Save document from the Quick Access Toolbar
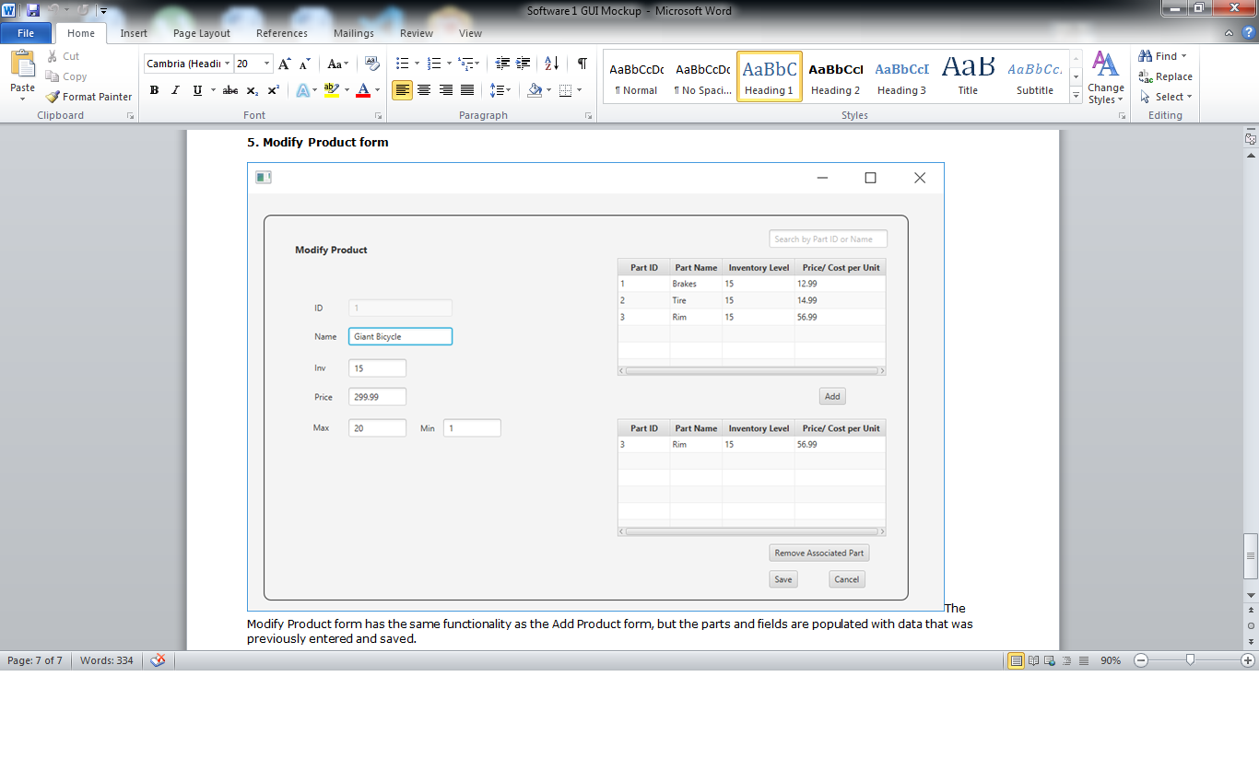The width and height of the screenshot is (1259, 758). pyautogui.click(x=32, y=10)
